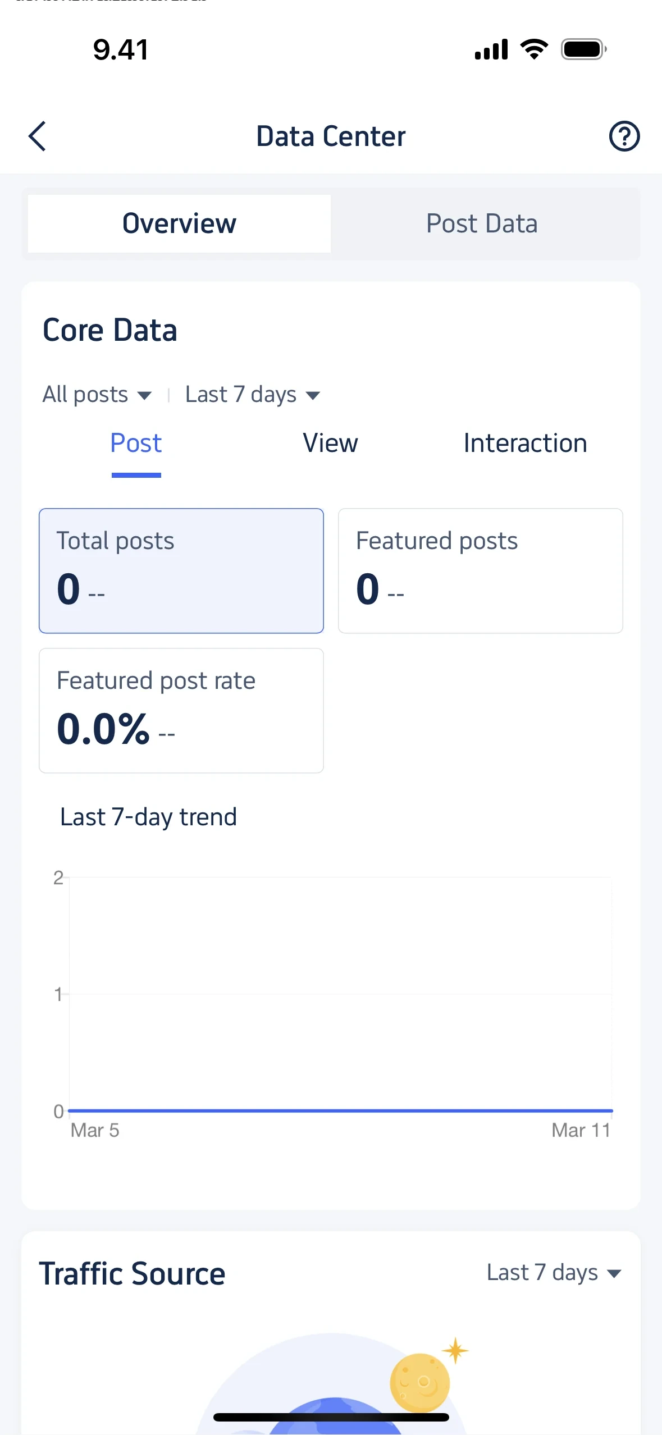The width and height of the screenshot is (662, 1435).
Task: Click the Mar 5 axis label
Action: tap(95, 1130)
